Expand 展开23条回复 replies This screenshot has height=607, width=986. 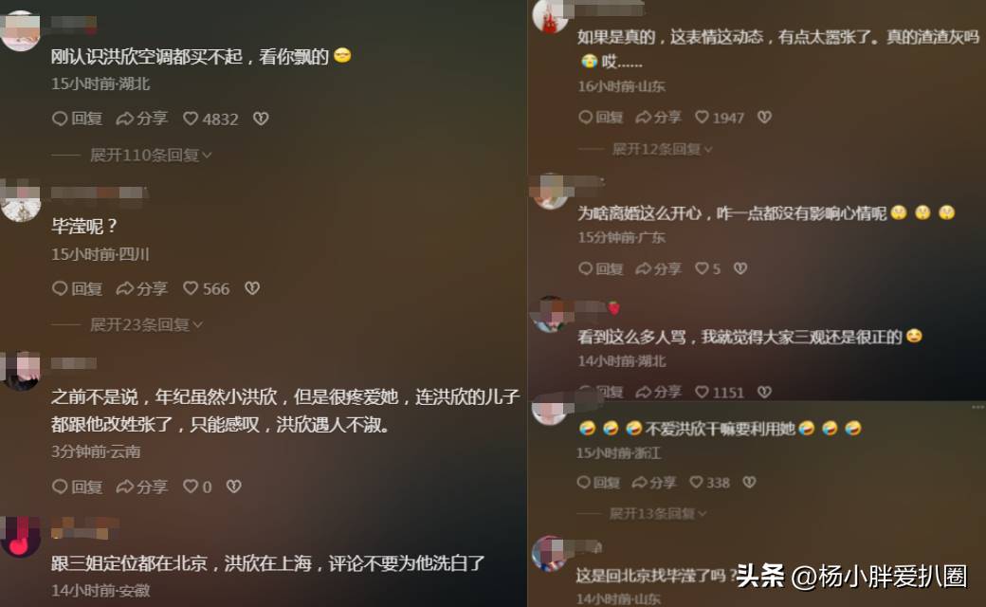tap(146, 324)
